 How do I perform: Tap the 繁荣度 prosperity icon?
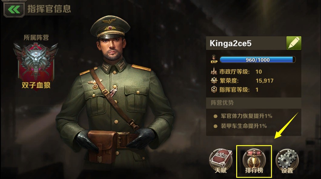coord(214,80)
